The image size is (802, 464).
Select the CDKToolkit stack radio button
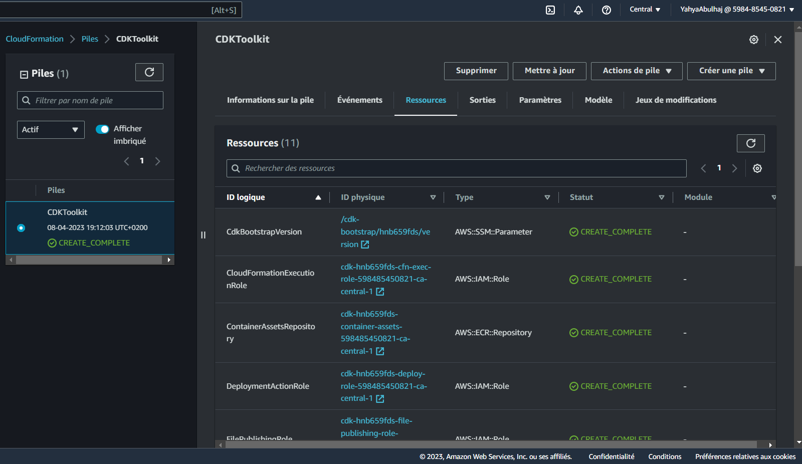click(21, 228)
